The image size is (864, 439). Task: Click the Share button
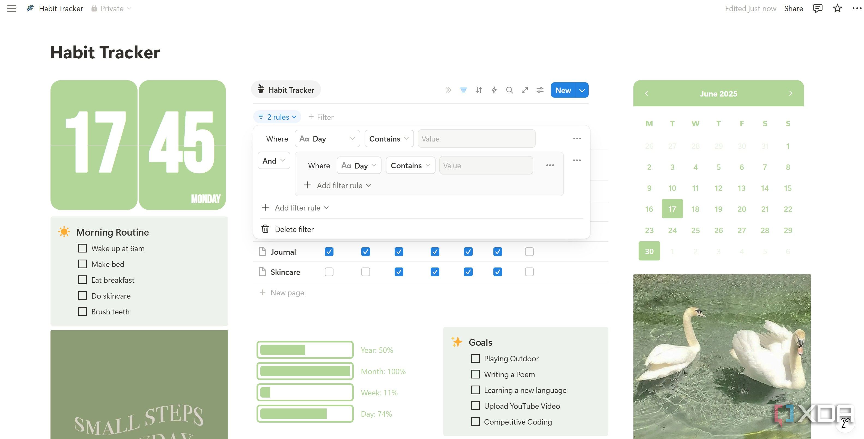tap(793, 8)
